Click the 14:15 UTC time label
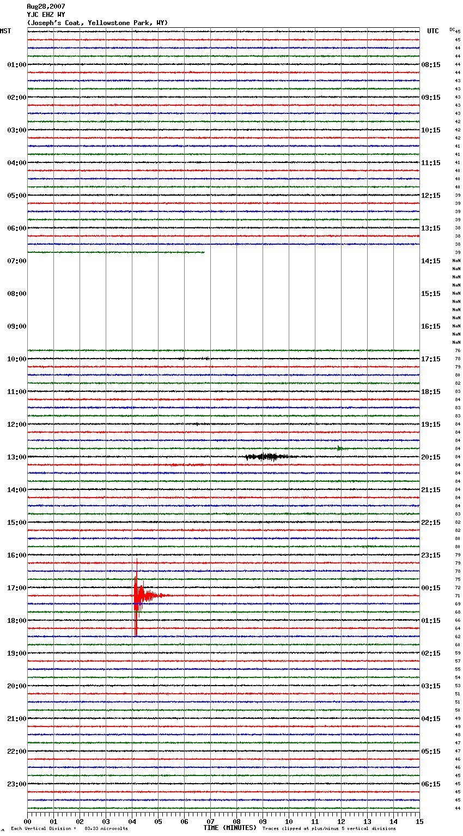Image resolution: width=463 pixels, height=836 pixels. click(431, 261)
